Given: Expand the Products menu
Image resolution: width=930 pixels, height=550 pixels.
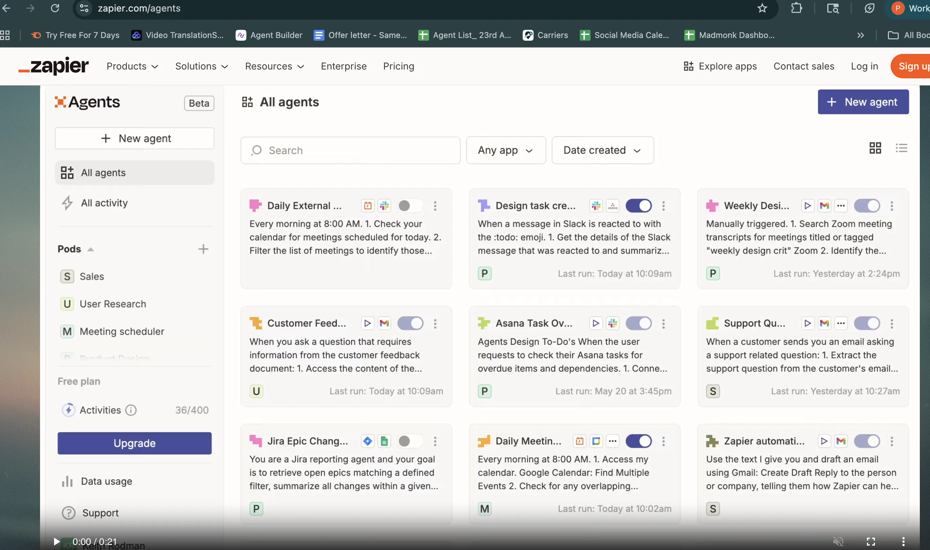Looking at the screenshot, I should 132,66.
